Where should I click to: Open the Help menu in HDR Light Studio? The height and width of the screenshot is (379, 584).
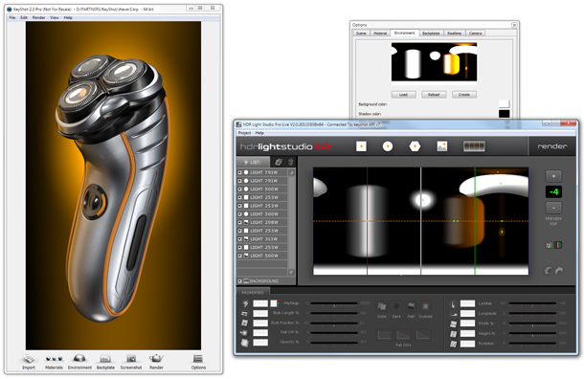click(259, 133)
